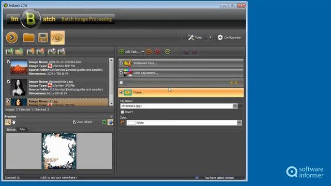
Task: Click the Frames01.jpg file name field
Action: tap(176, 106)
